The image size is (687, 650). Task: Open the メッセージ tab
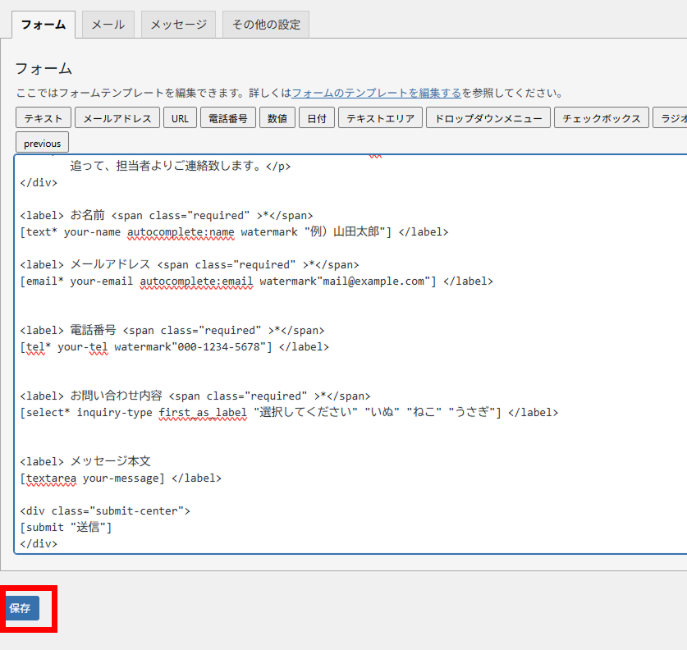click(x=178, y=25)
